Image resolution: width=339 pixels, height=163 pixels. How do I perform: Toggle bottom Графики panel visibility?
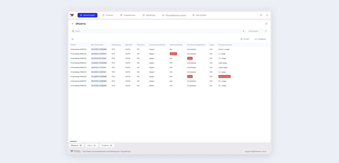[x=107, y=146]
